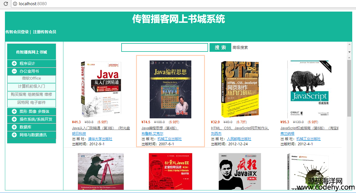356x193 pixels.
Task: Open the HTML、CSS、JavaScript网页制作 book cover
Action: [240, 89]
